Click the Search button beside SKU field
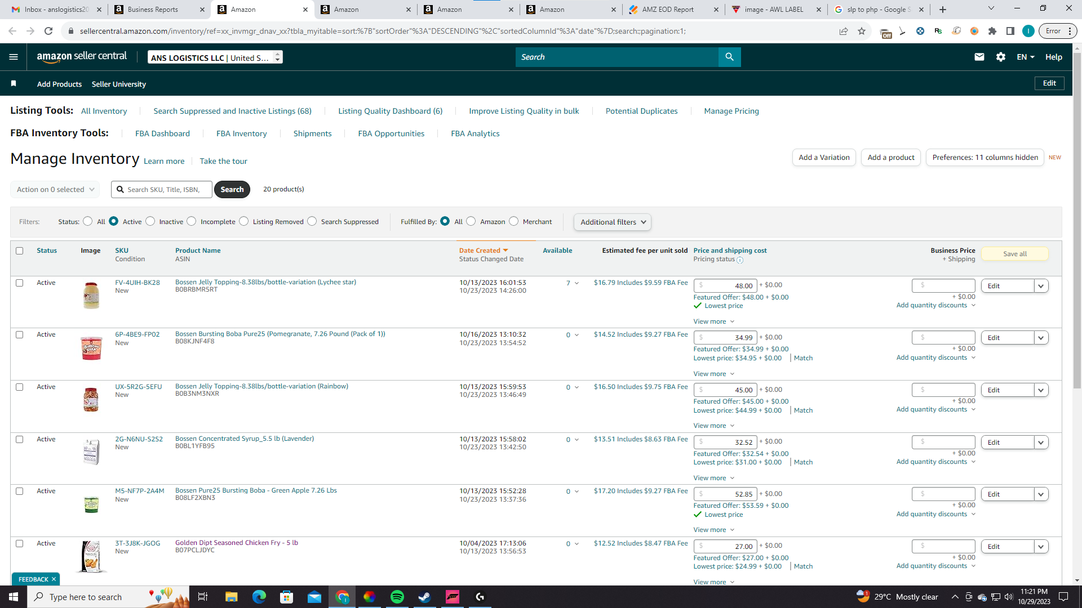 (x=232, y=189)
